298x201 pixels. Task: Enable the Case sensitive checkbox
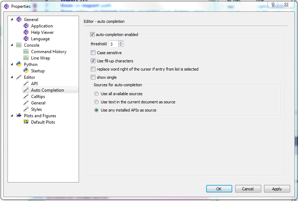coord(93,52)
